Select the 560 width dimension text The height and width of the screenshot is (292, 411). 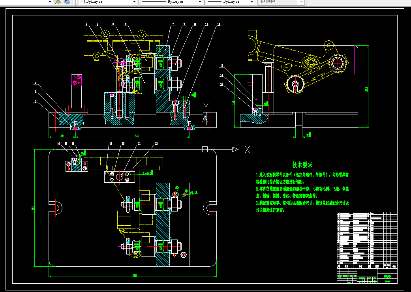pyautogui.click(x=135, y=275)
